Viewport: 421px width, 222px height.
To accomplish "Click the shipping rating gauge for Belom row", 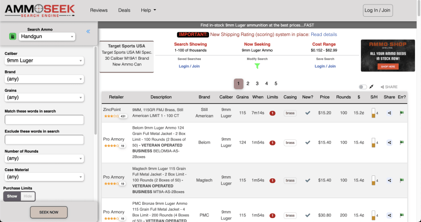I will point(374,143).
